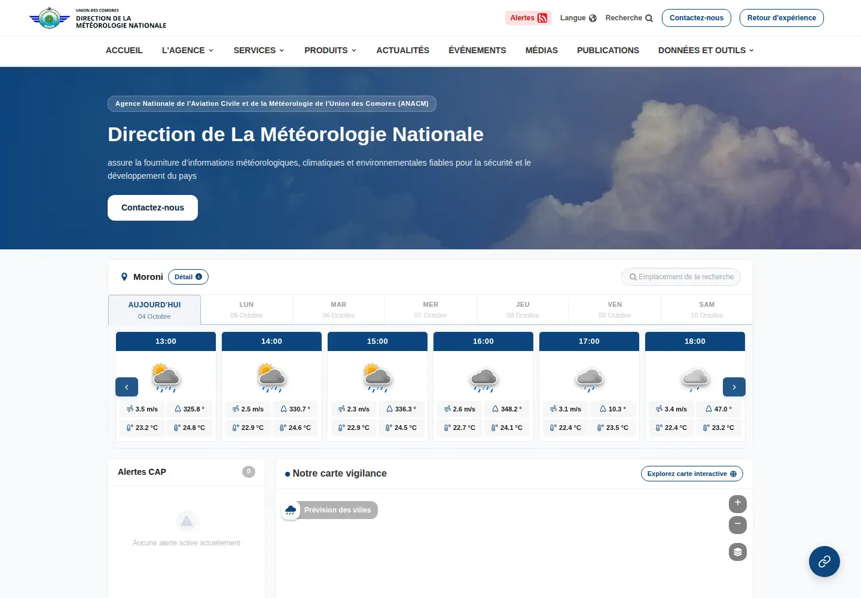The image size is (861, 598).
Task: Click the Recherche magnifier icon
Action: 649,18
